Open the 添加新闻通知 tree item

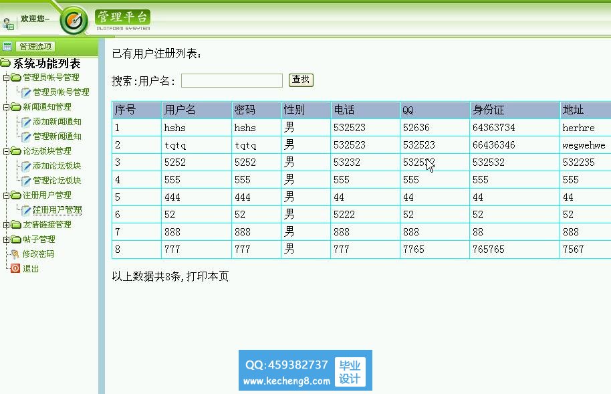(x=57, y=122)
